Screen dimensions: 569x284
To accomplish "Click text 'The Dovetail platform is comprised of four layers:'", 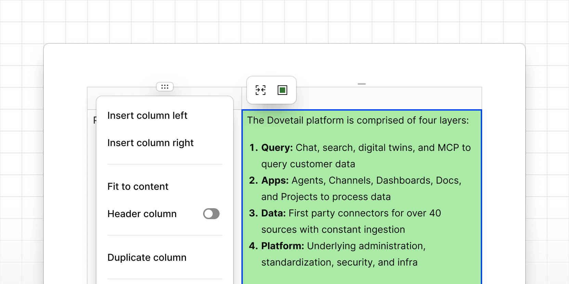I will [x=358, y=120].
